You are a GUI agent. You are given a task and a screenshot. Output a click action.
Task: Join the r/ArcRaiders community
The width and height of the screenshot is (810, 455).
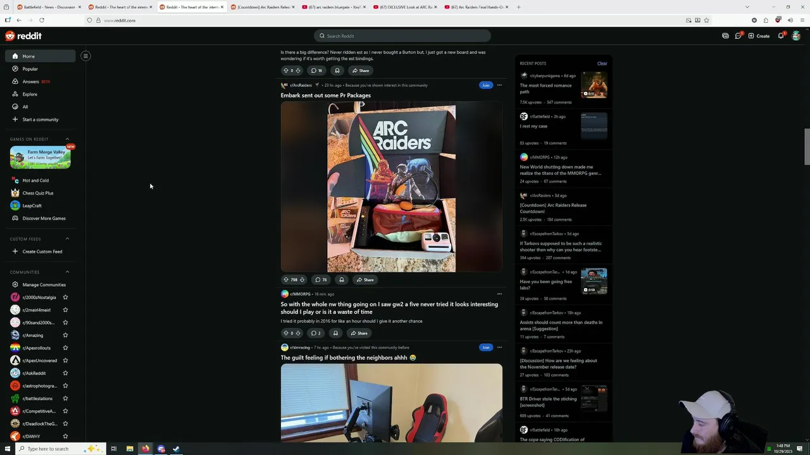485,85
